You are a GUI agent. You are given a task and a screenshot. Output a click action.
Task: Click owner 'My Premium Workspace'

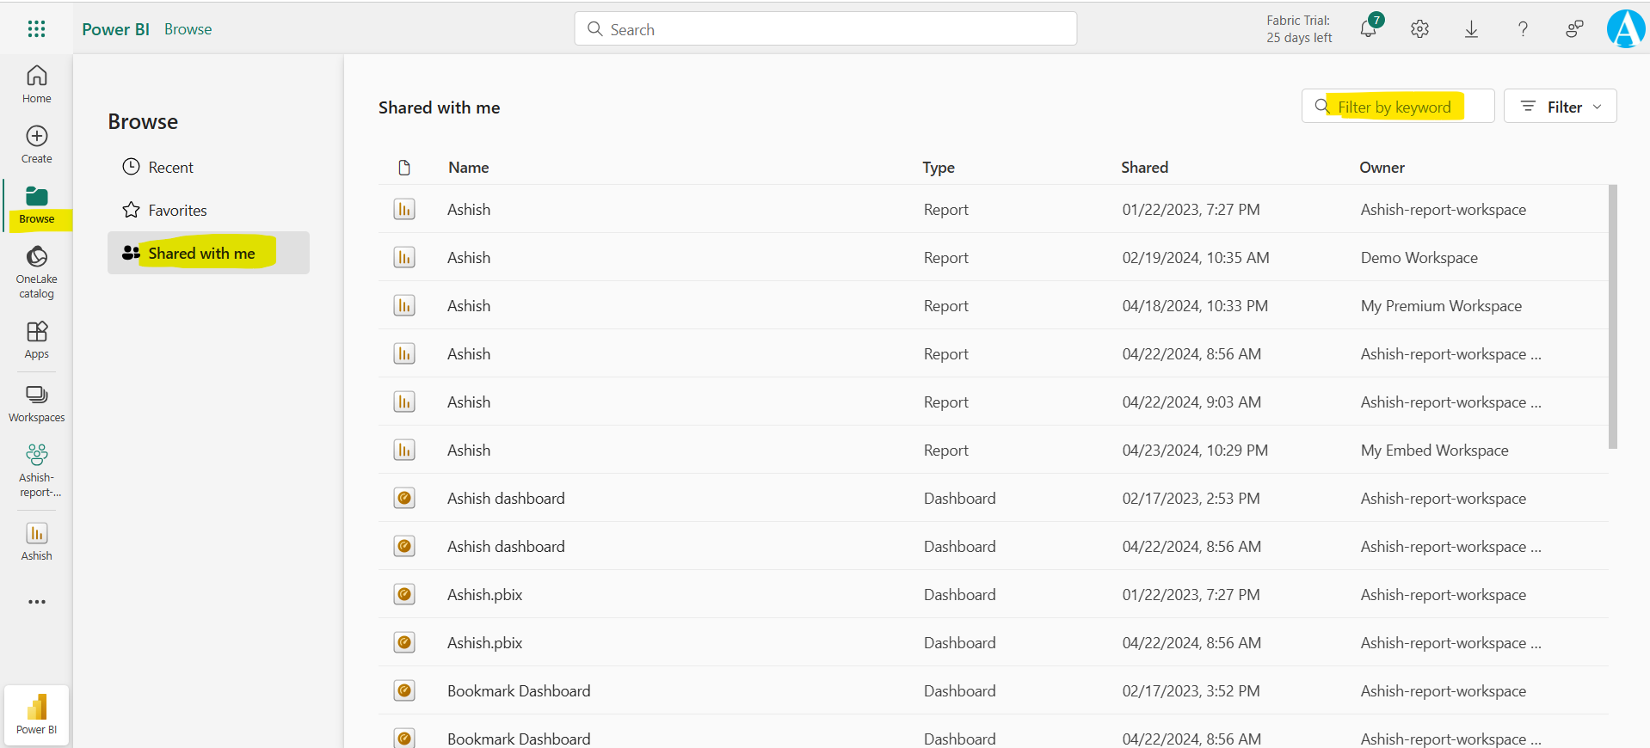click(1441, 305)
